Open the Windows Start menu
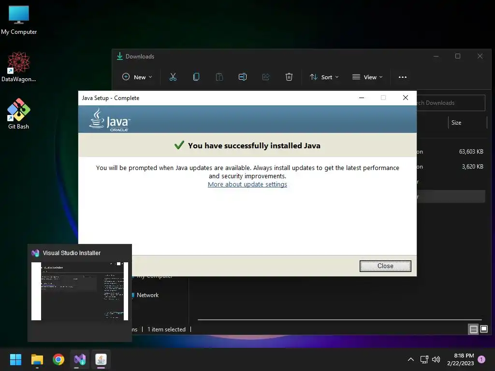Viewport: 495px width, 371px height. pyautogui.click(x=15, y=359)
